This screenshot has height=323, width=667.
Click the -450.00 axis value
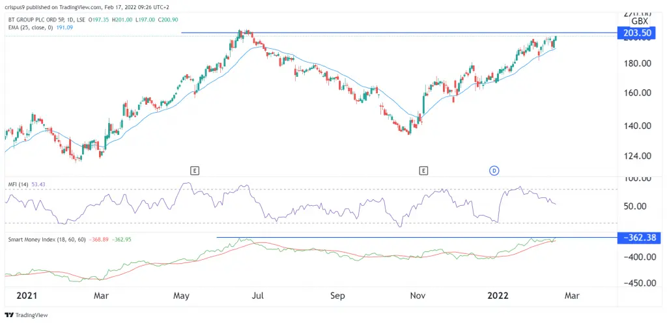[642, 283]
